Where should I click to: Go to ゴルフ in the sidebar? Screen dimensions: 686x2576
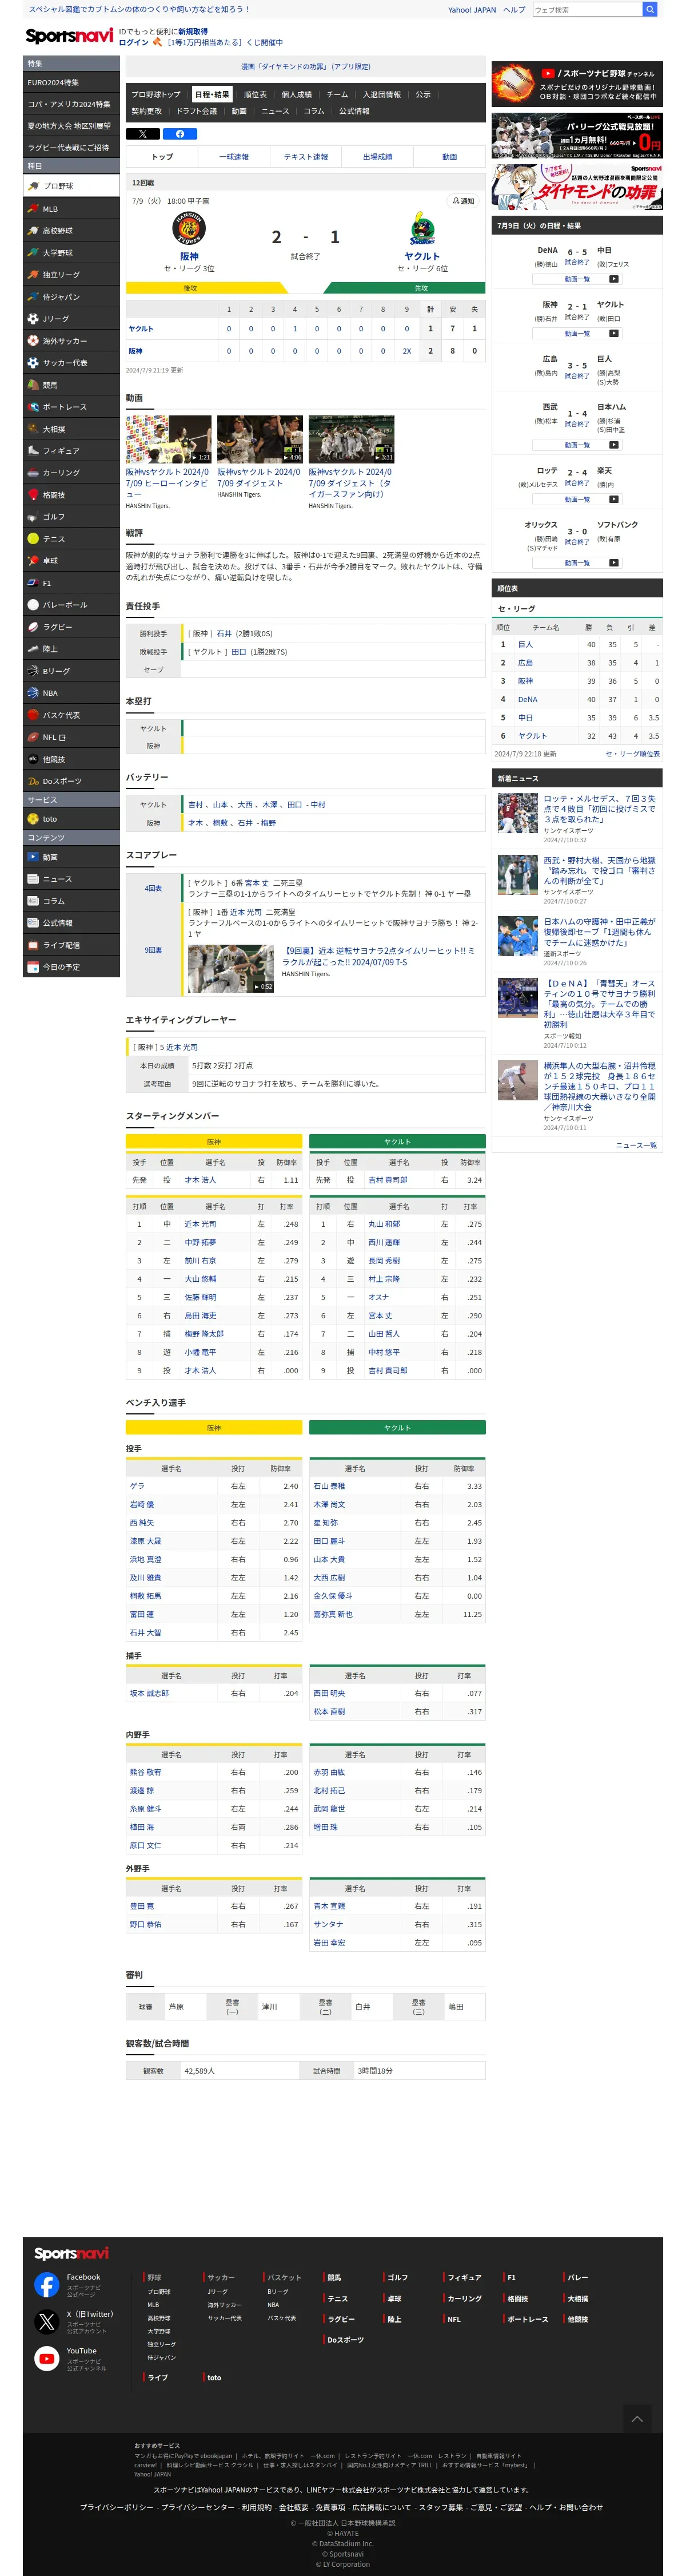71,517
